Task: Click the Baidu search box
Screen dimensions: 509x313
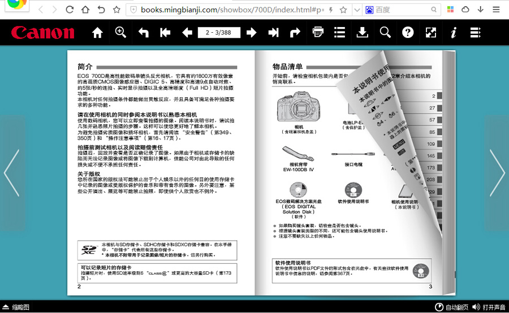Action: click(402, 10)
